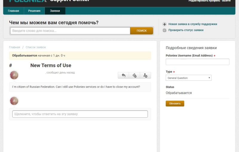Expand the Type dropdown 'General Question'

tap(189, 78)
